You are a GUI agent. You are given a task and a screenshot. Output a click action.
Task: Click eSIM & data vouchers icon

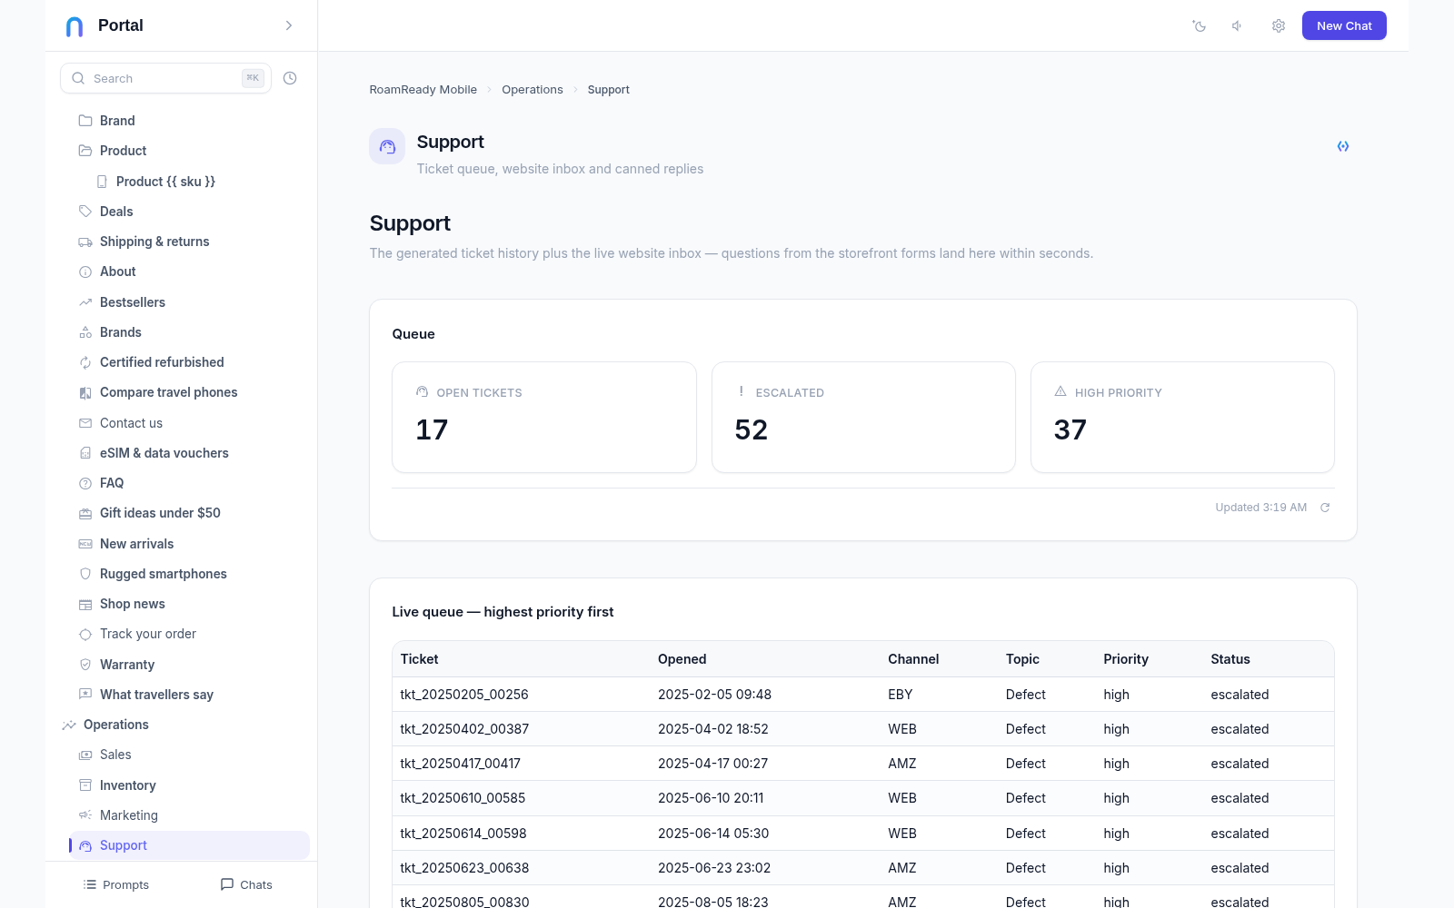(85, 453)
